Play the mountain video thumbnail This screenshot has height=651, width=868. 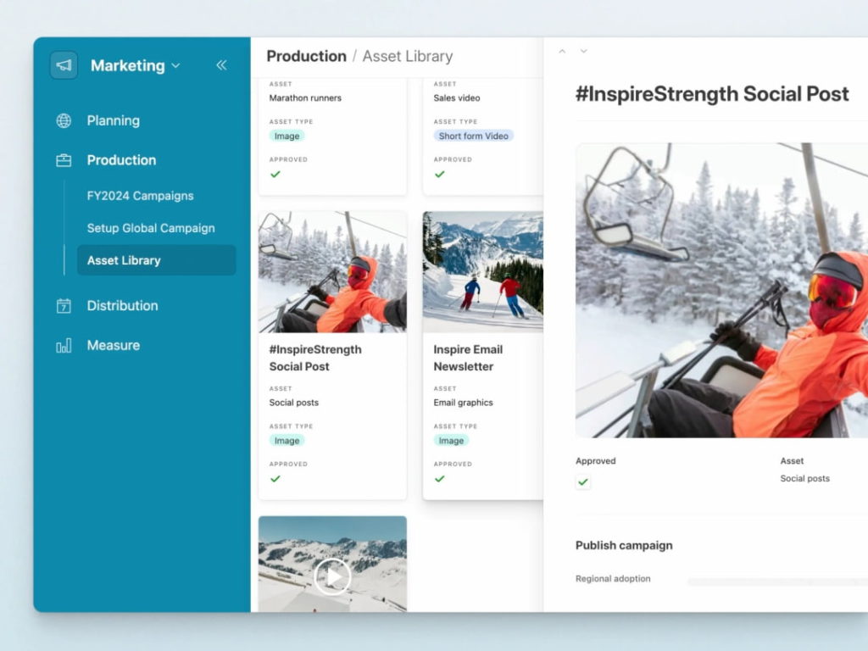tap(332, 577)
